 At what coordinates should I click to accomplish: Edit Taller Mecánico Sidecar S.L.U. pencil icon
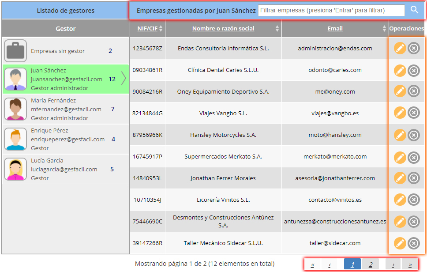(x=400, y=243)
